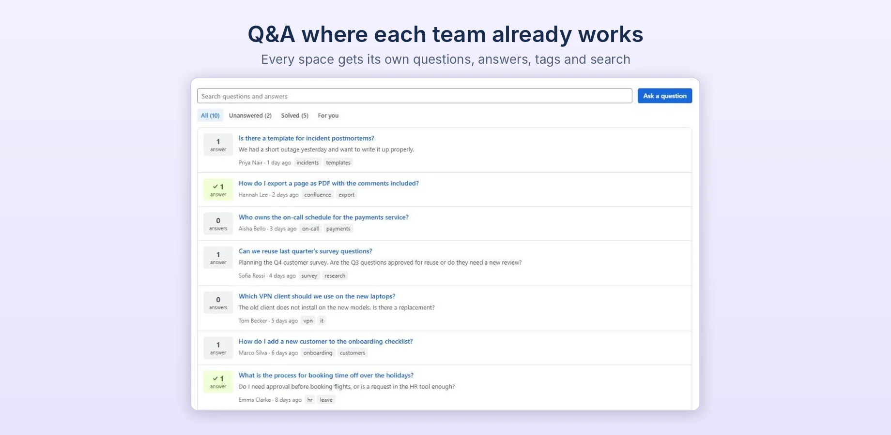Click author name Tom Becker
891x435 pixels.
253,321
